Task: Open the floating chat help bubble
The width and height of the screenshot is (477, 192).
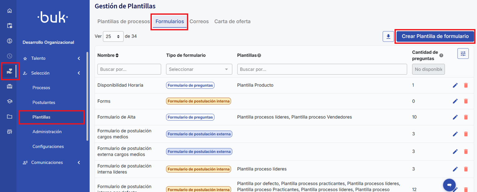Action: click(x=449, y=185)
